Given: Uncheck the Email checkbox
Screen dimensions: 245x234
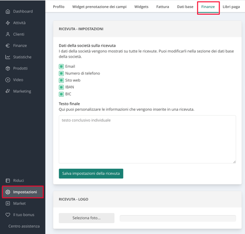Looking at the screenshot, I should click(61, 66).
